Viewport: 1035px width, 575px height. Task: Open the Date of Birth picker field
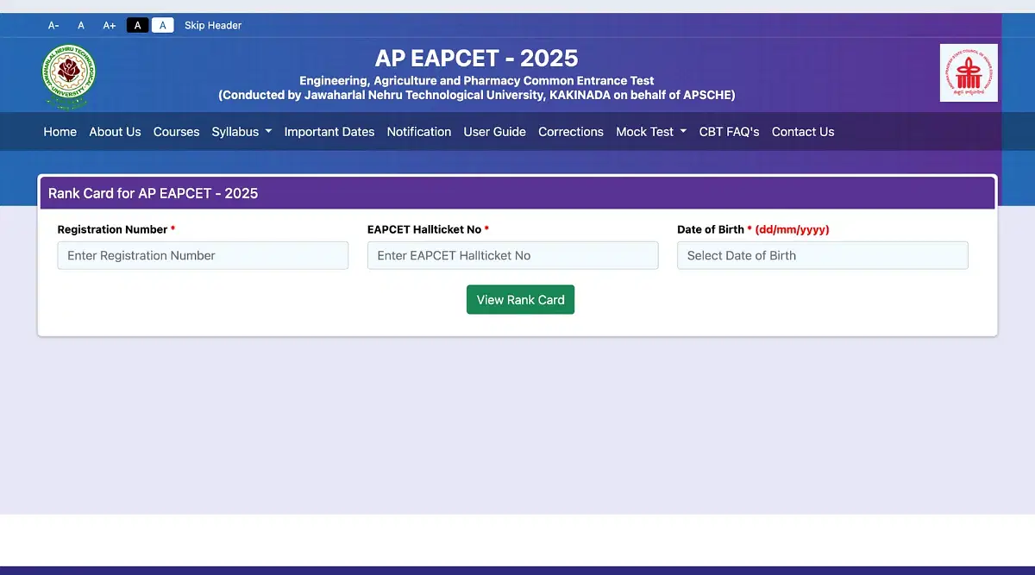(x=823, y=255)
